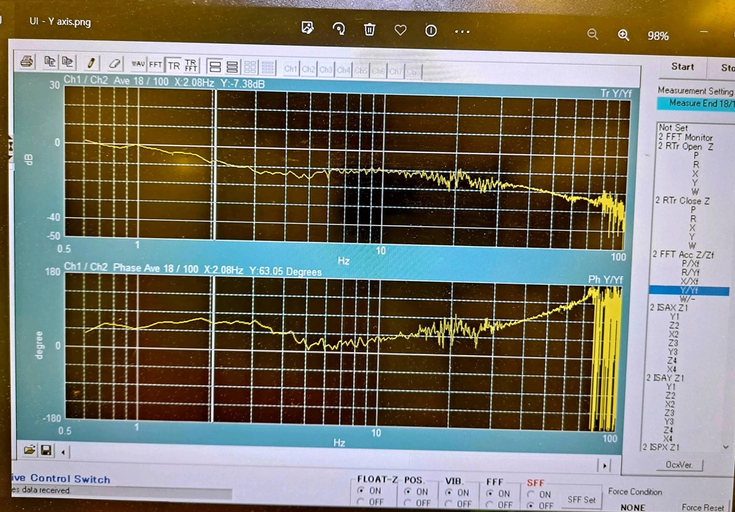Viewport: 735px width, 512px height.
Task: Select the TR transfer function mode
Action: pyautogui.click(x=174, y=65)
